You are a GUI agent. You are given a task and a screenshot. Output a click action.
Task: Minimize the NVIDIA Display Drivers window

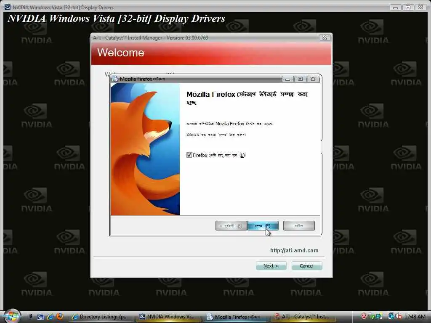click(x=395, y=8)
